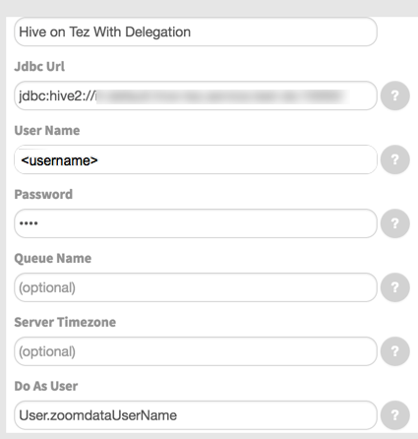Click into the jdbc:hive2:// URL field
The width and height of the screenshot is (418, 439).
pos(196,95)
